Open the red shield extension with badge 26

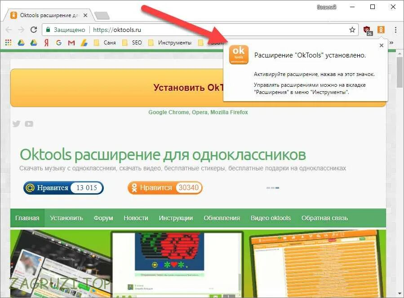[368, 31]
